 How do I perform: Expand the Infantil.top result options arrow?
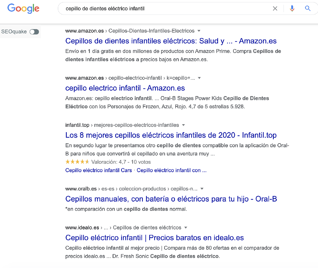(x=183, y=125)
